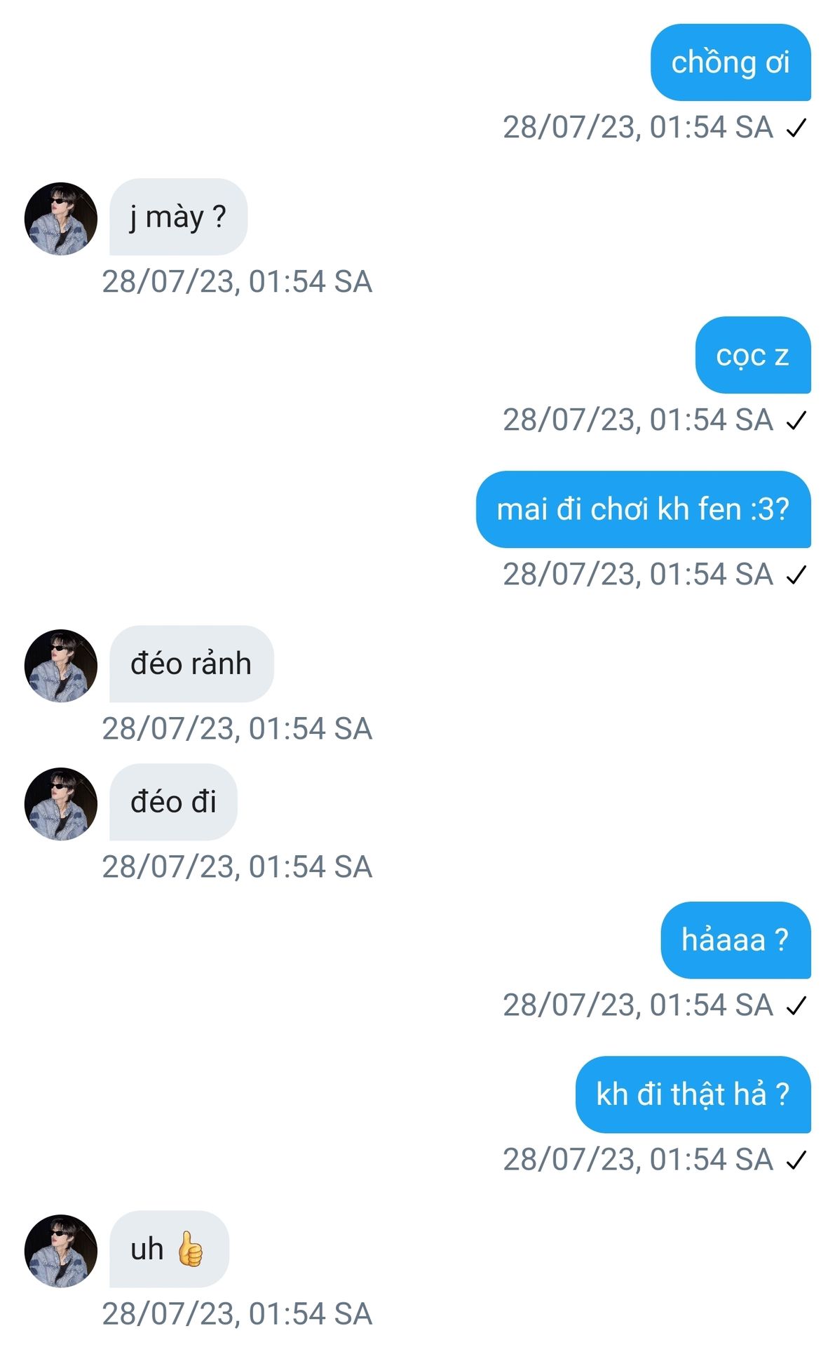Click the "đéo rảnh" message bubble
Screen dimensions: 835x1347
pos(191,664)
